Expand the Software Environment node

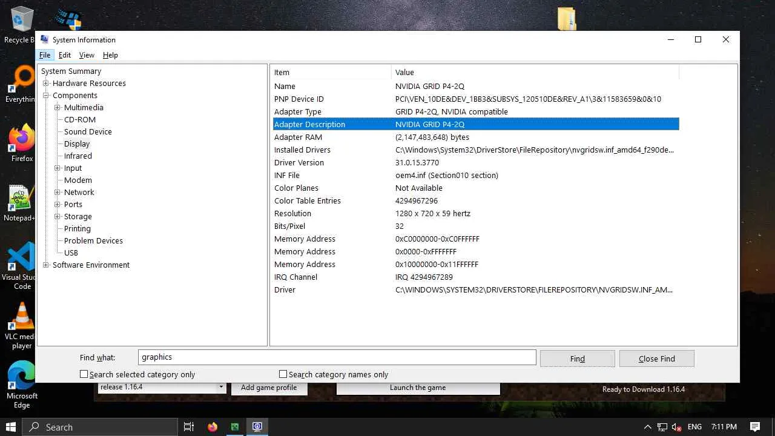coord(45,265)
